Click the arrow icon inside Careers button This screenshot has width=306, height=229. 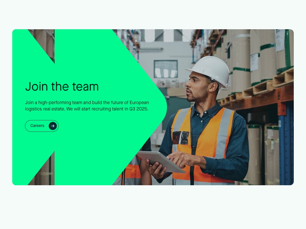[x=53, y=126]
